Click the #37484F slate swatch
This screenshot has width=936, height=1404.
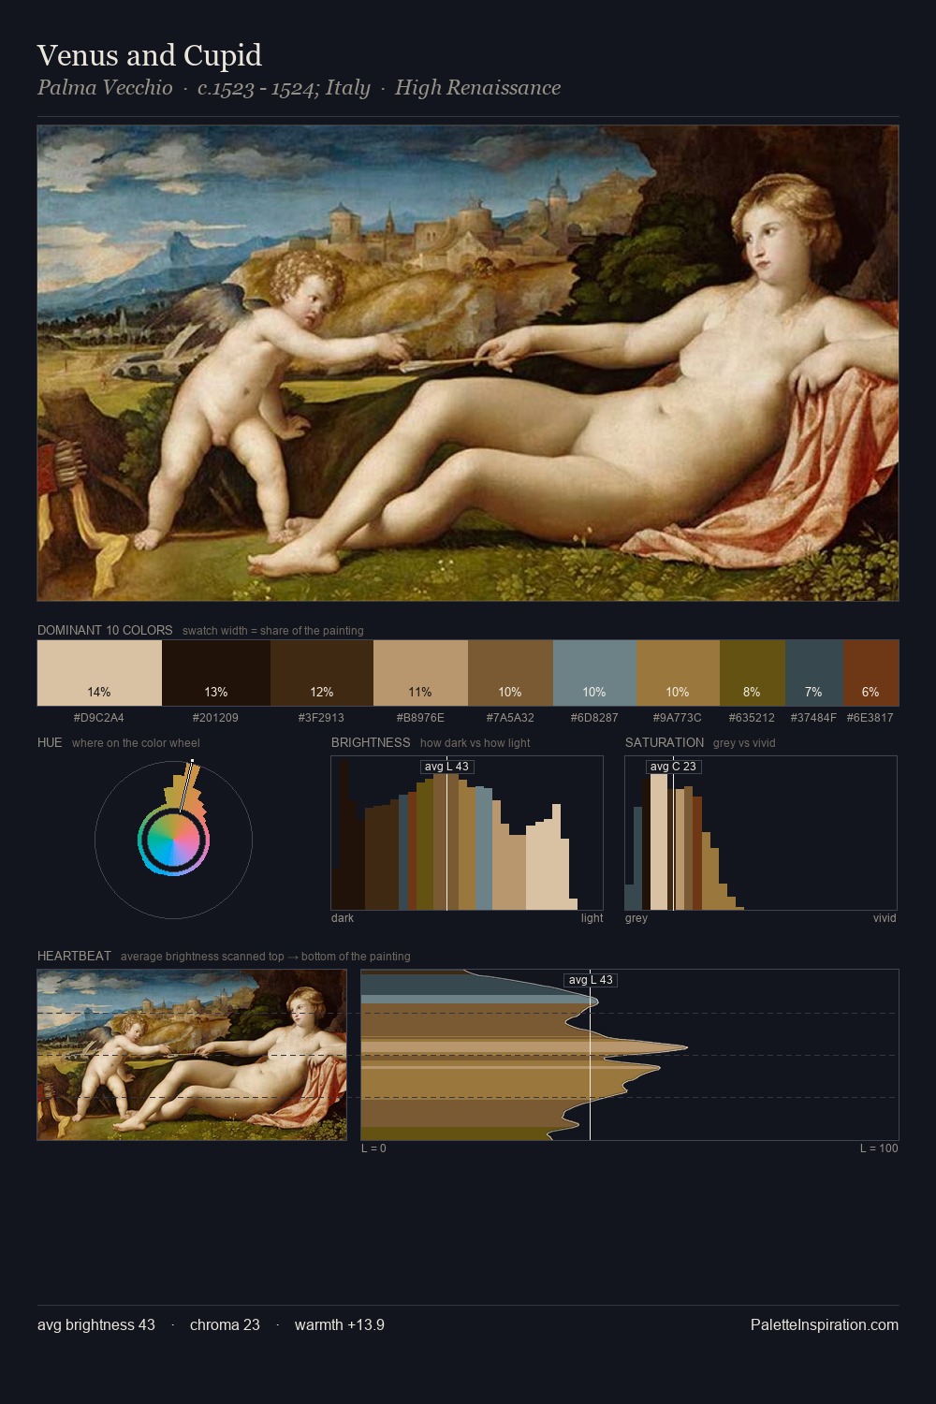(x=814, y=673)
